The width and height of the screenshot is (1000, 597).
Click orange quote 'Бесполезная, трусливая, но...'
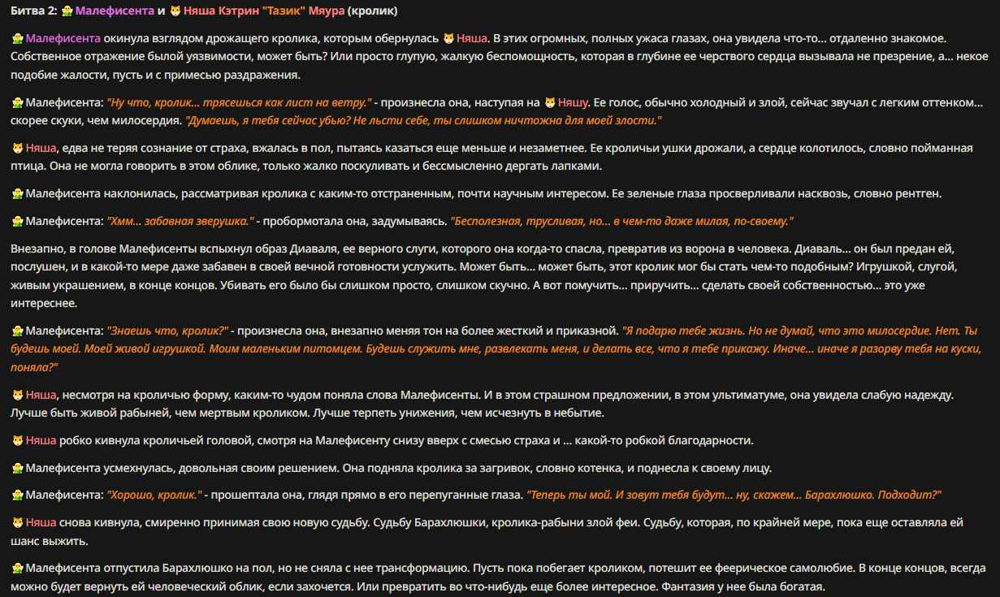[x=621, y=221]
